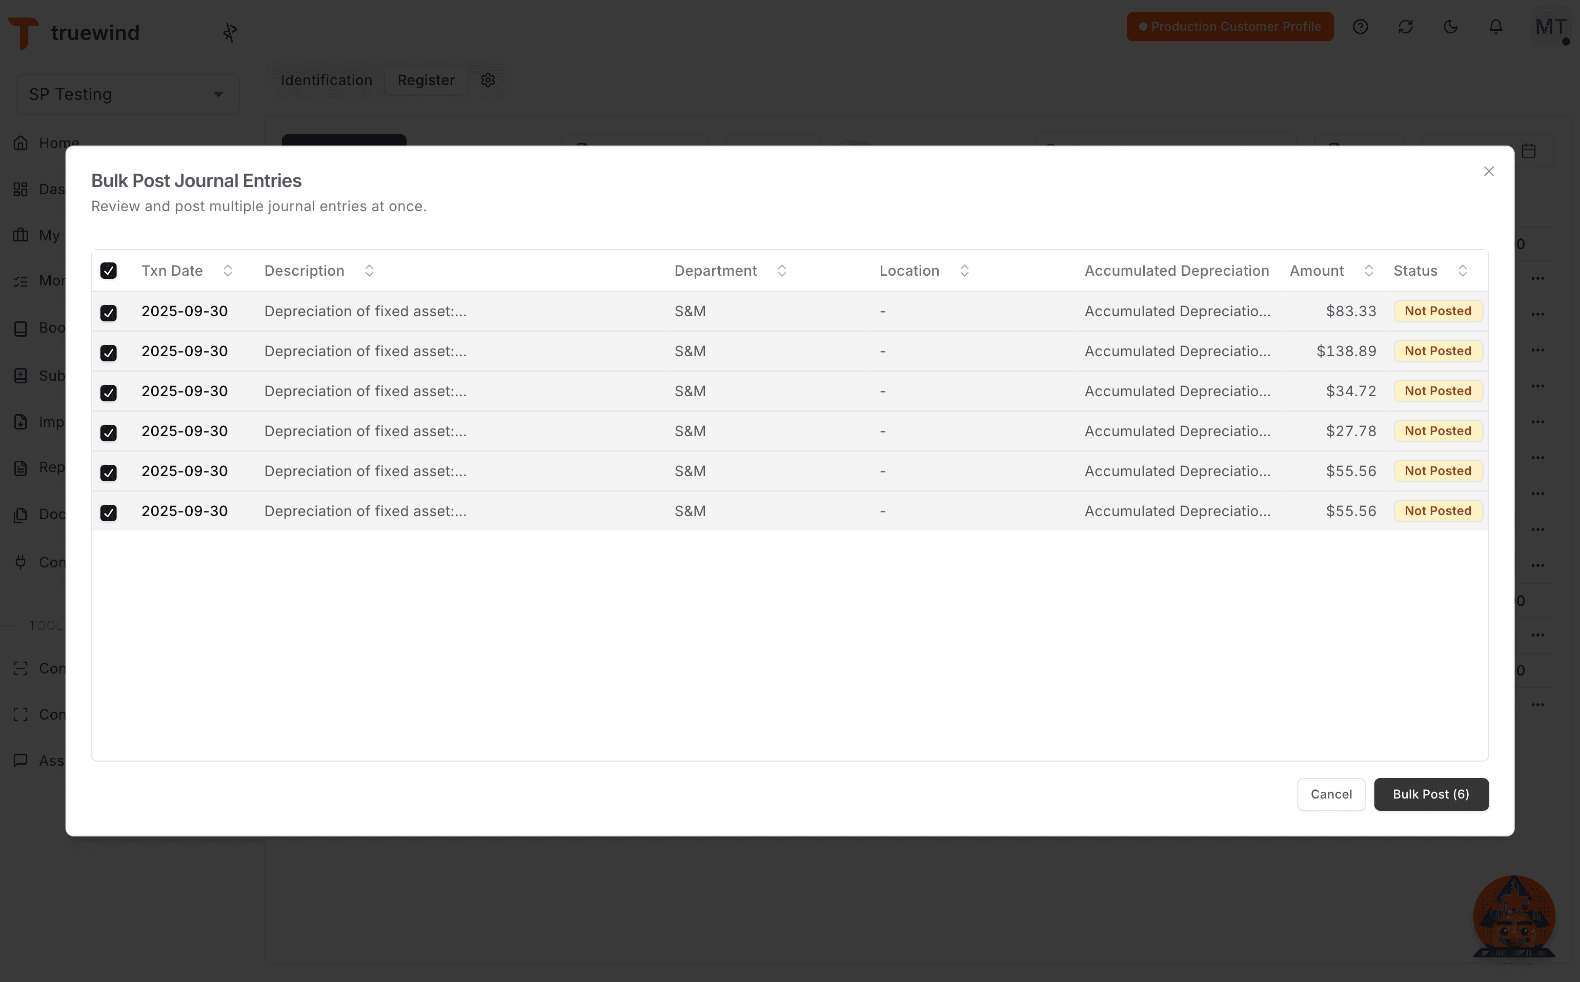Uncheck the select-all checkbox in the header
This screenshot has width=1580, height=982.
pos(109,270)
